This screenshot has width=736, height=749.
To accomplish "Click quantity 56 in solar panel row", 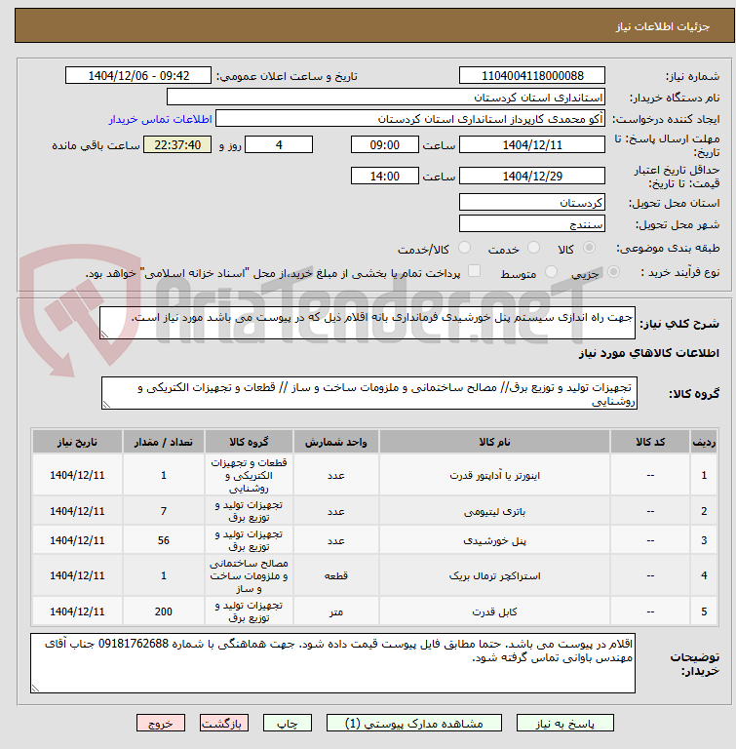I will click(x=164, y=540).
